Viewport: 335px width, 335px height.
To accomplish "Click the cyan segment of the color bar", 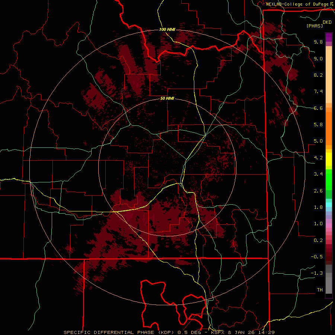I will pos(329,205).
